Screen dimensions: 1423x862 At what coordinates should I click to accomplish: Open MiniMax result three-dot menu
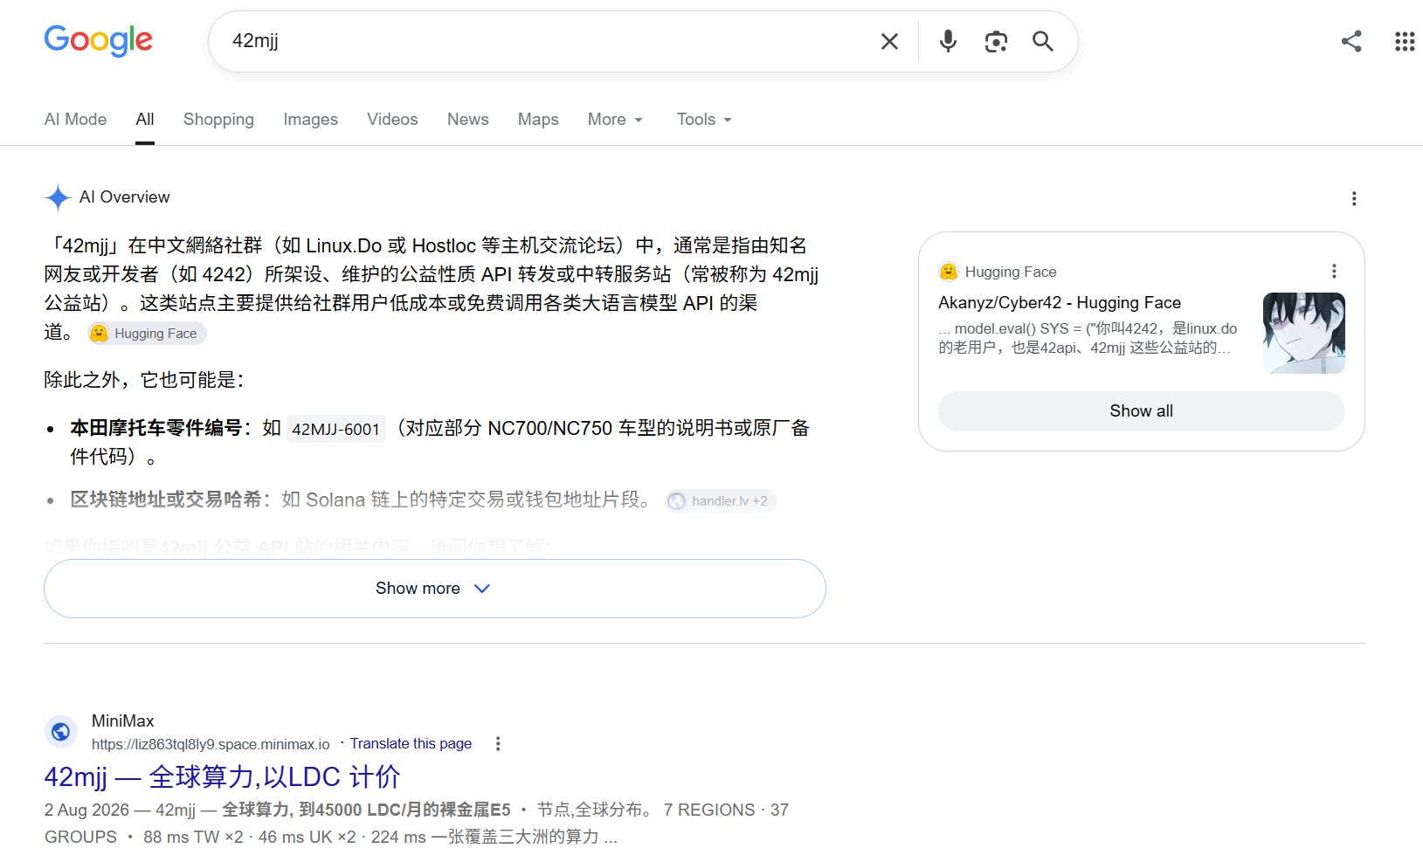pos(498,743)
